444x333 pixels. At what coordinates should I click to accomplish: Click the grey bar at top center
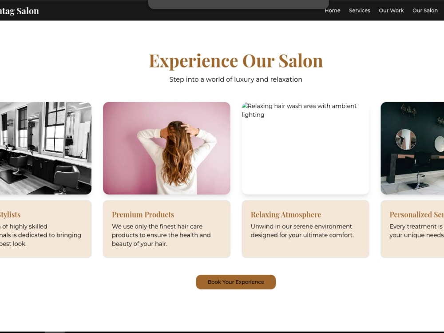[x=238, y=4]
